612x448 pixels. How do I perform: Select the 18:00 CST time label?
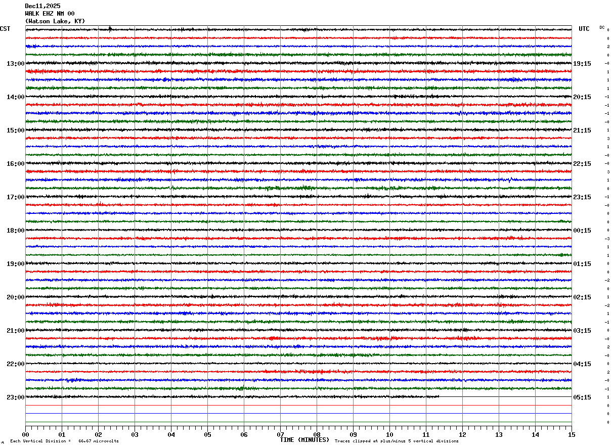(x=16, y=231)
